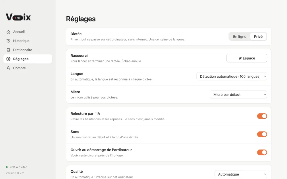The height and width of the screenshot is (179, 287).
Task: Click the Vooix reste discret description
Action: 97,156
